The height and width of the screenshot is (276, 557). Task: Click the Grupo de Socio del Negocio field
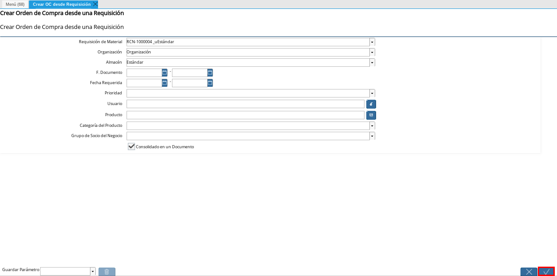pos(248,136)
